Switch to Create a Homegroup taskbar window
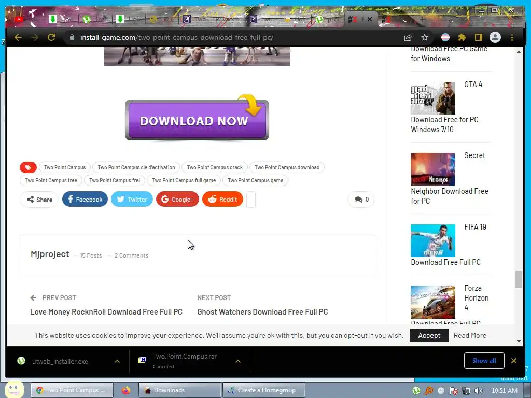Viewport: 531px width, 398px height. (x=264, y=390)
